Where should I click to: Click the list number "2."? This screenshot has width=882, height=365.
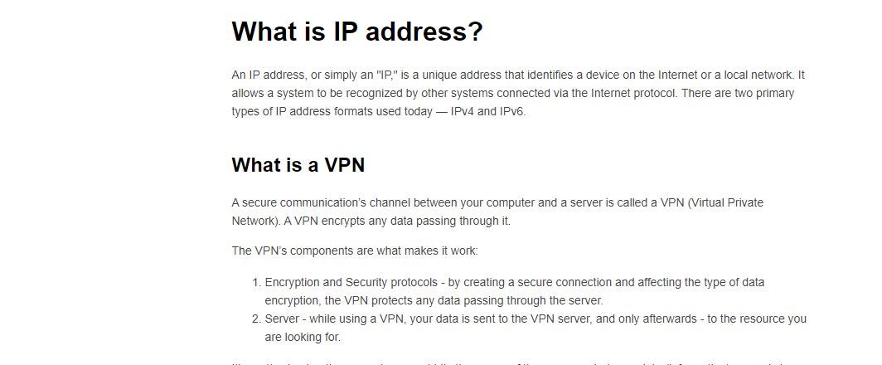coord(255,319)
